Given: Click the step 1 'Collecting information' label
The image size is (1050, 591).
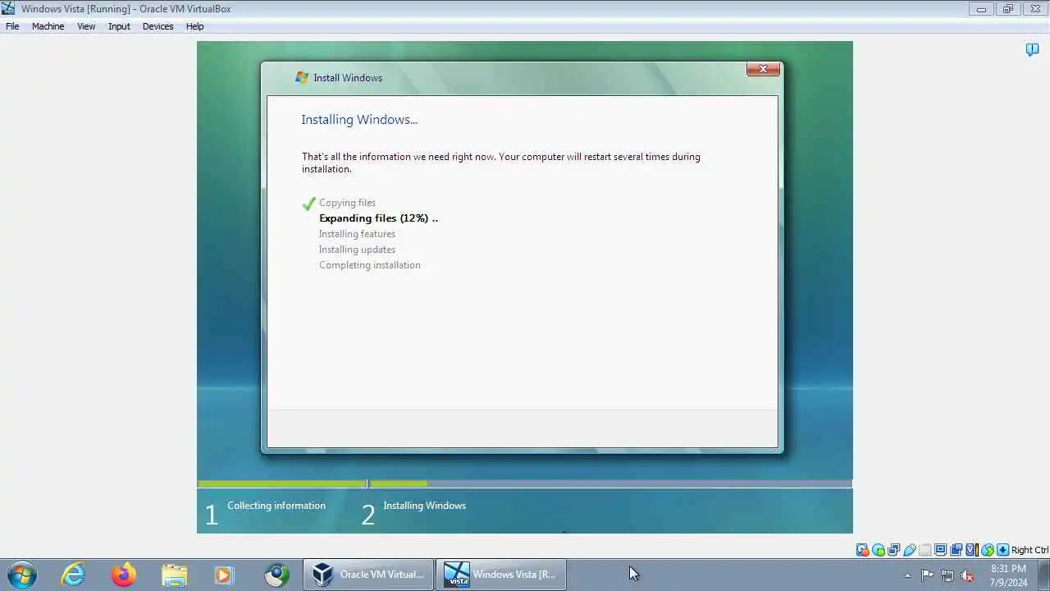Looking at the screenshot, I should (276, 506).
